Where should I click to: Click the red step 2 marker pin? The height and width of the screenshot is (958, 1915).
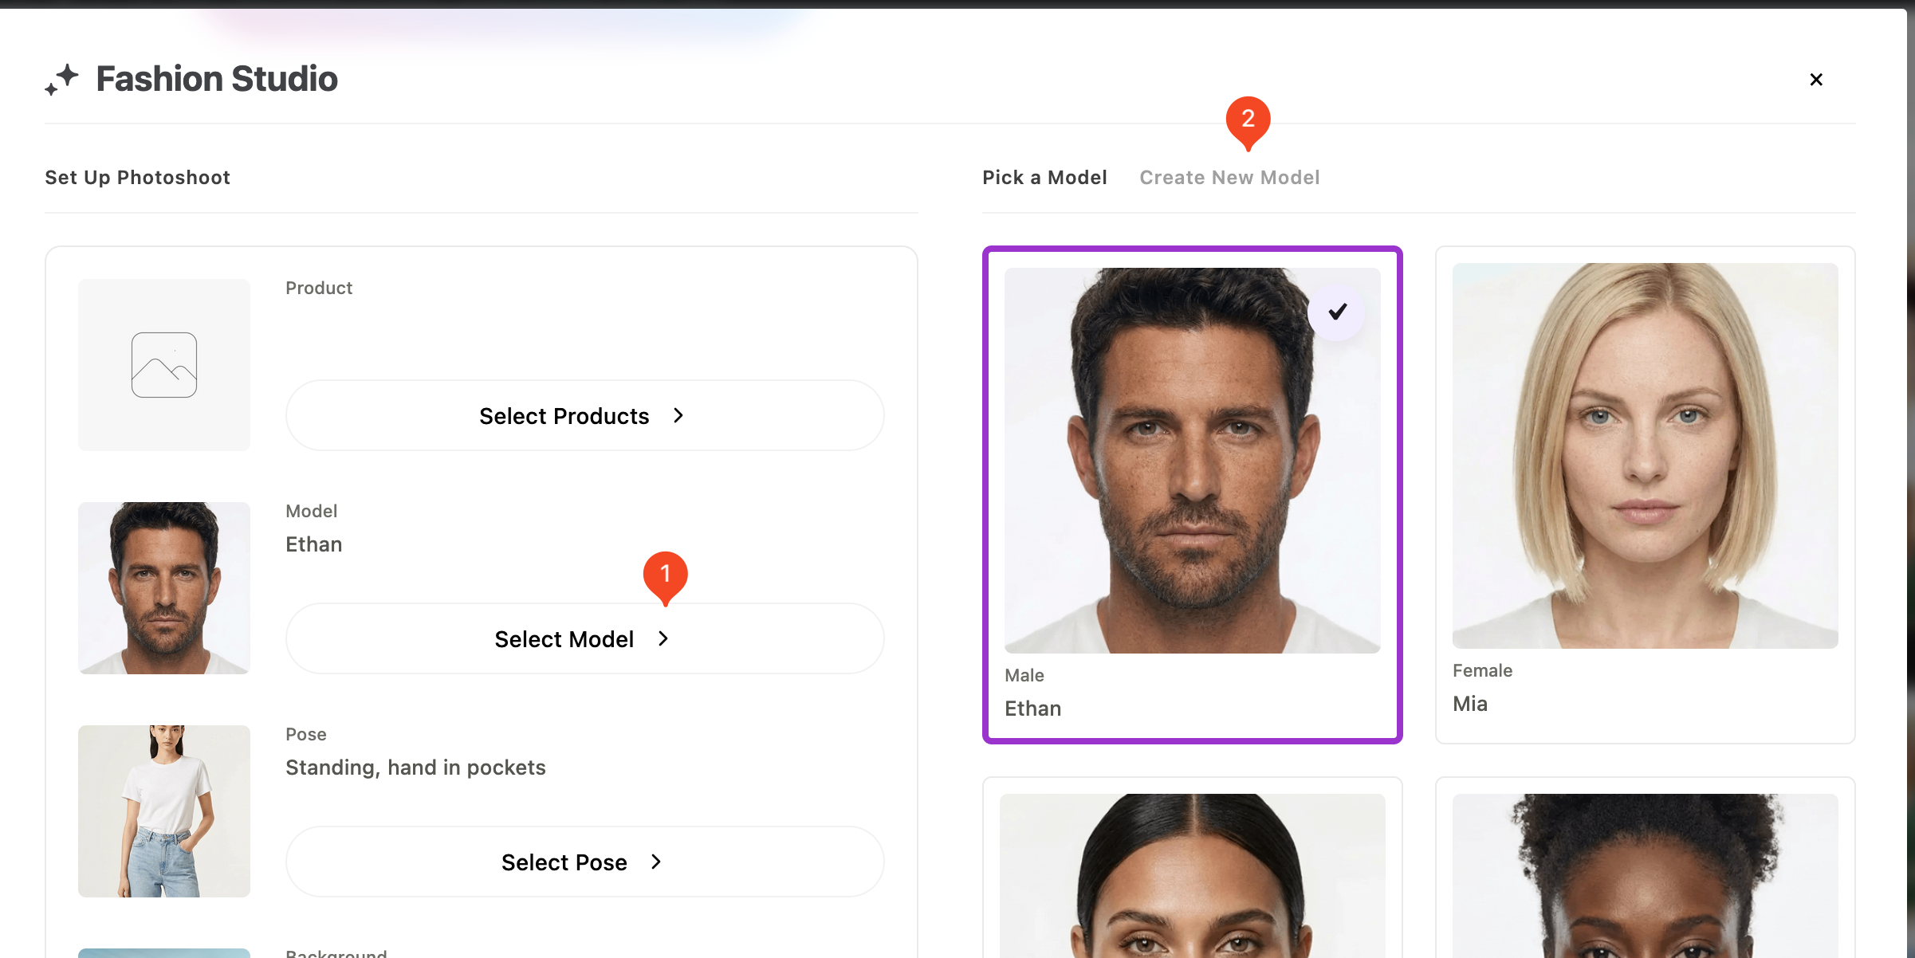[1248, 120]
